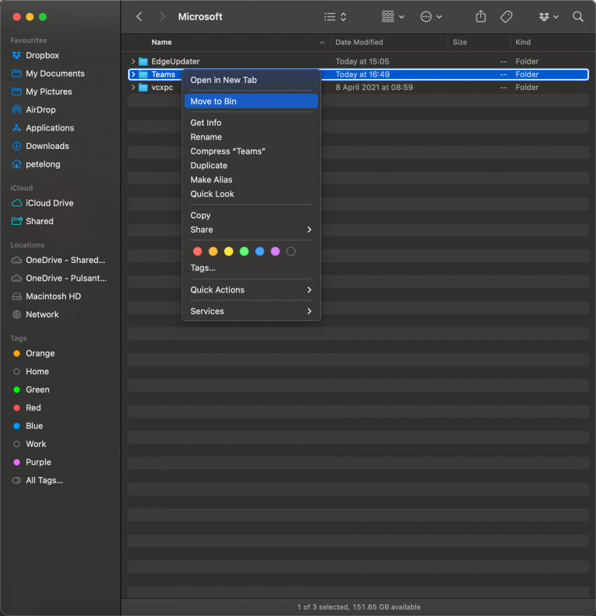The width and height of the screenshot is (596, 616).
Task: Open the list view switcher in toolbar
Action: click(335, 16)
